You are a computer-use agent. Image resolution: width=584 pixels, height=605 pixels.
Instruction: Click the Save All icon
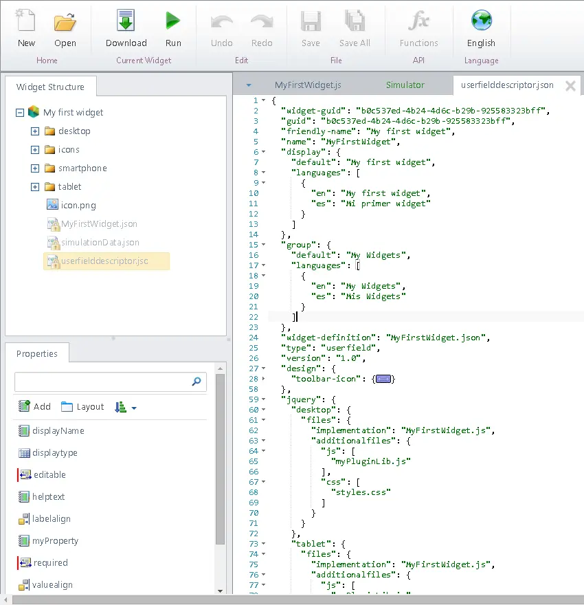coord(355,21)
